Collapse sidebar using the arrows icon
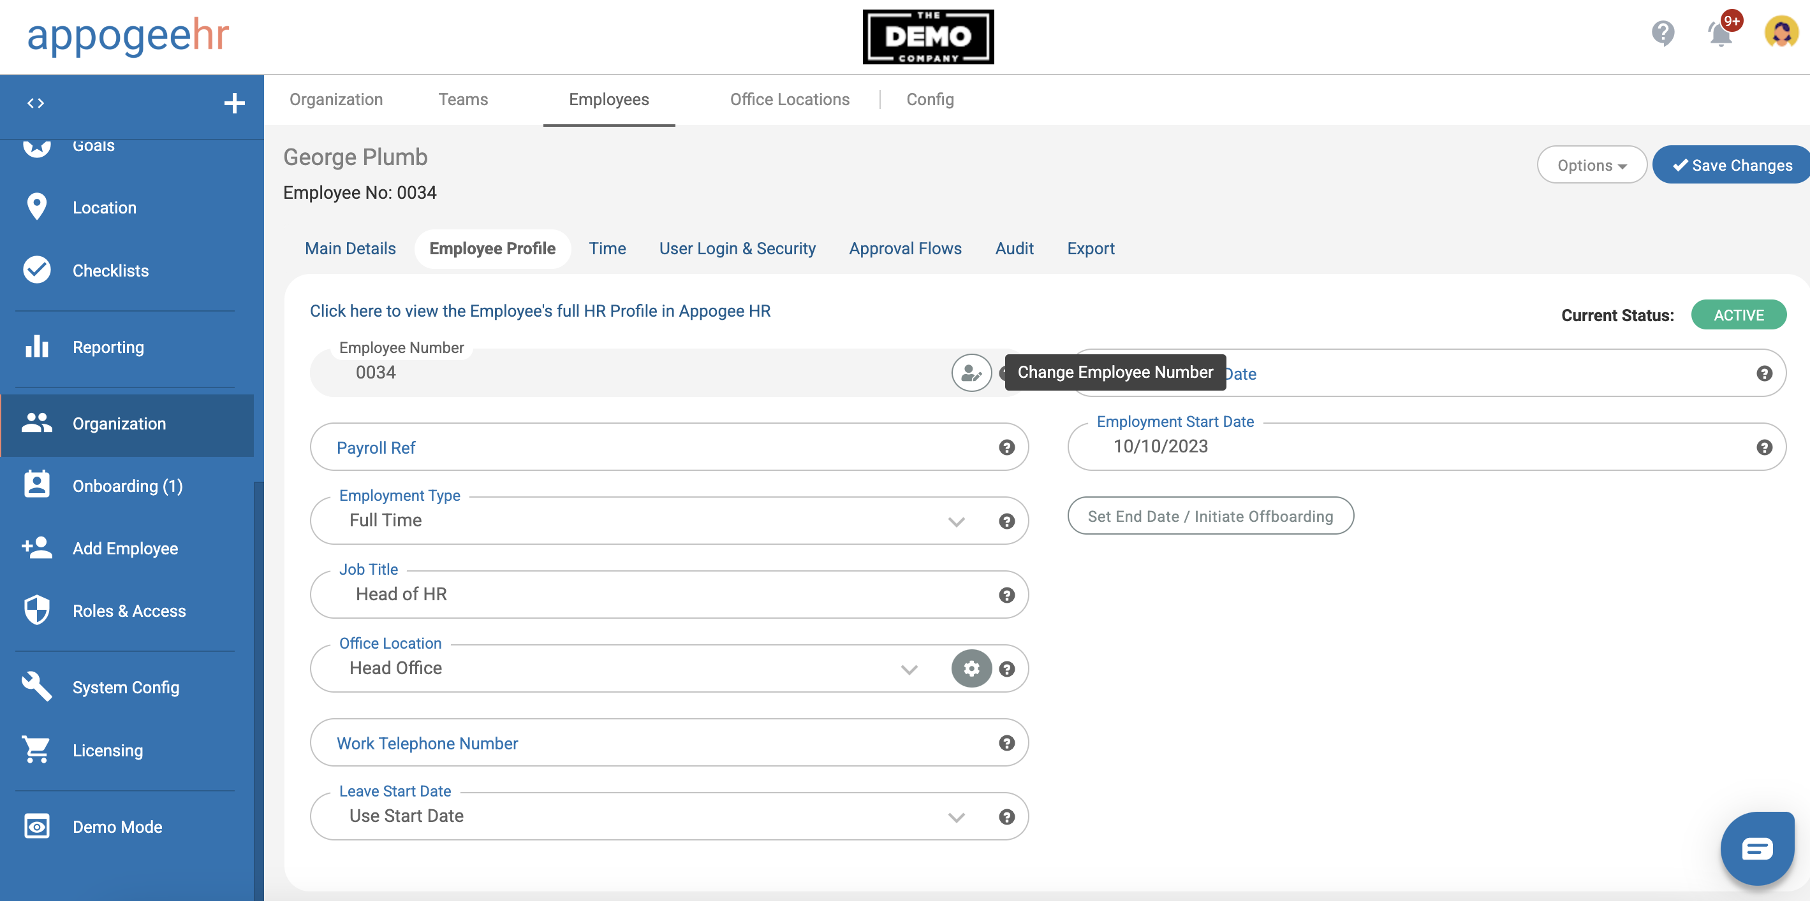This screenshot has height=901, width=1810. coord(36,103)
